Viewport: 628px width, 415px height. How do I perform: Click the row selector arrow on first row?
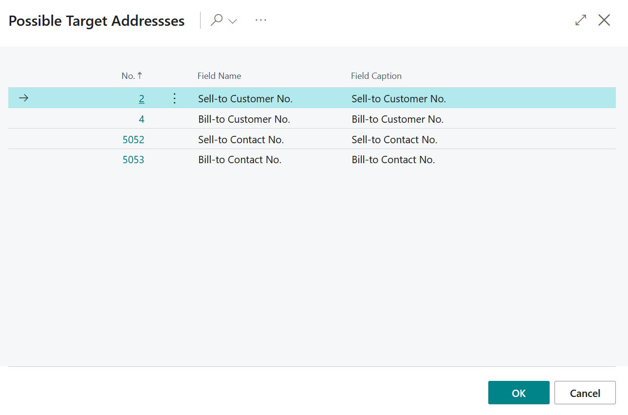pos(23,98)
